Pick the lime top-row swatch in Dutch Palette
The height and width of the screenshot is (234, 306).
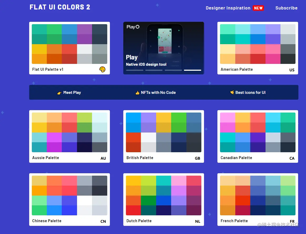point(149,181)
